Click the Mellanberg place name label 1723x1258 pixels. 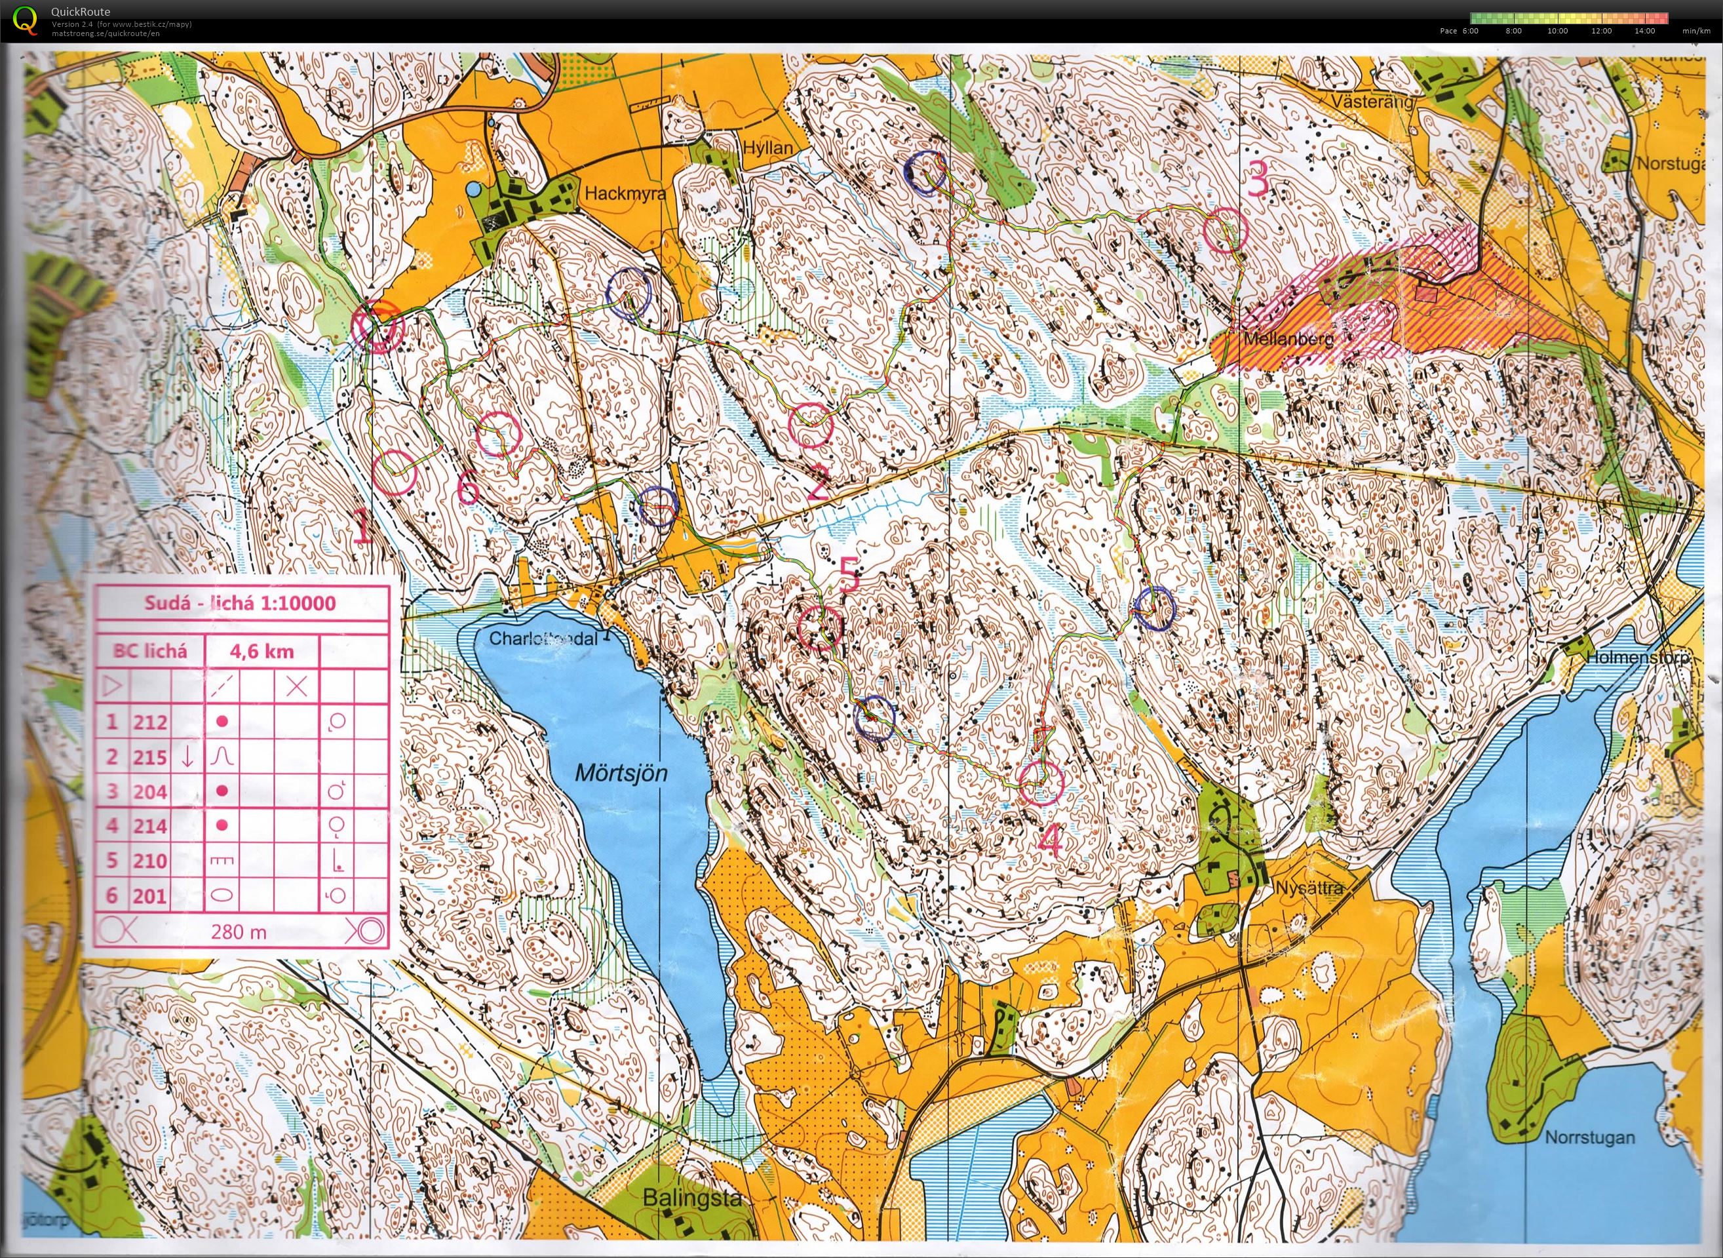click(x=1291, y=339)
